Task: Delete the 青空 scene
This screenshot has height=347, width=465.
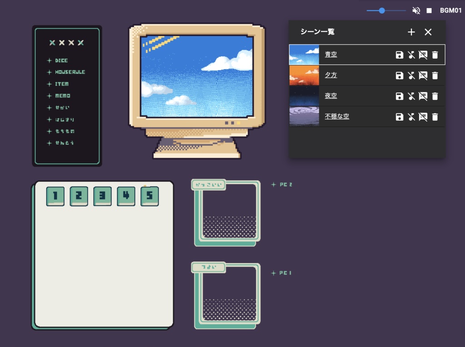Action: (435, 55)
